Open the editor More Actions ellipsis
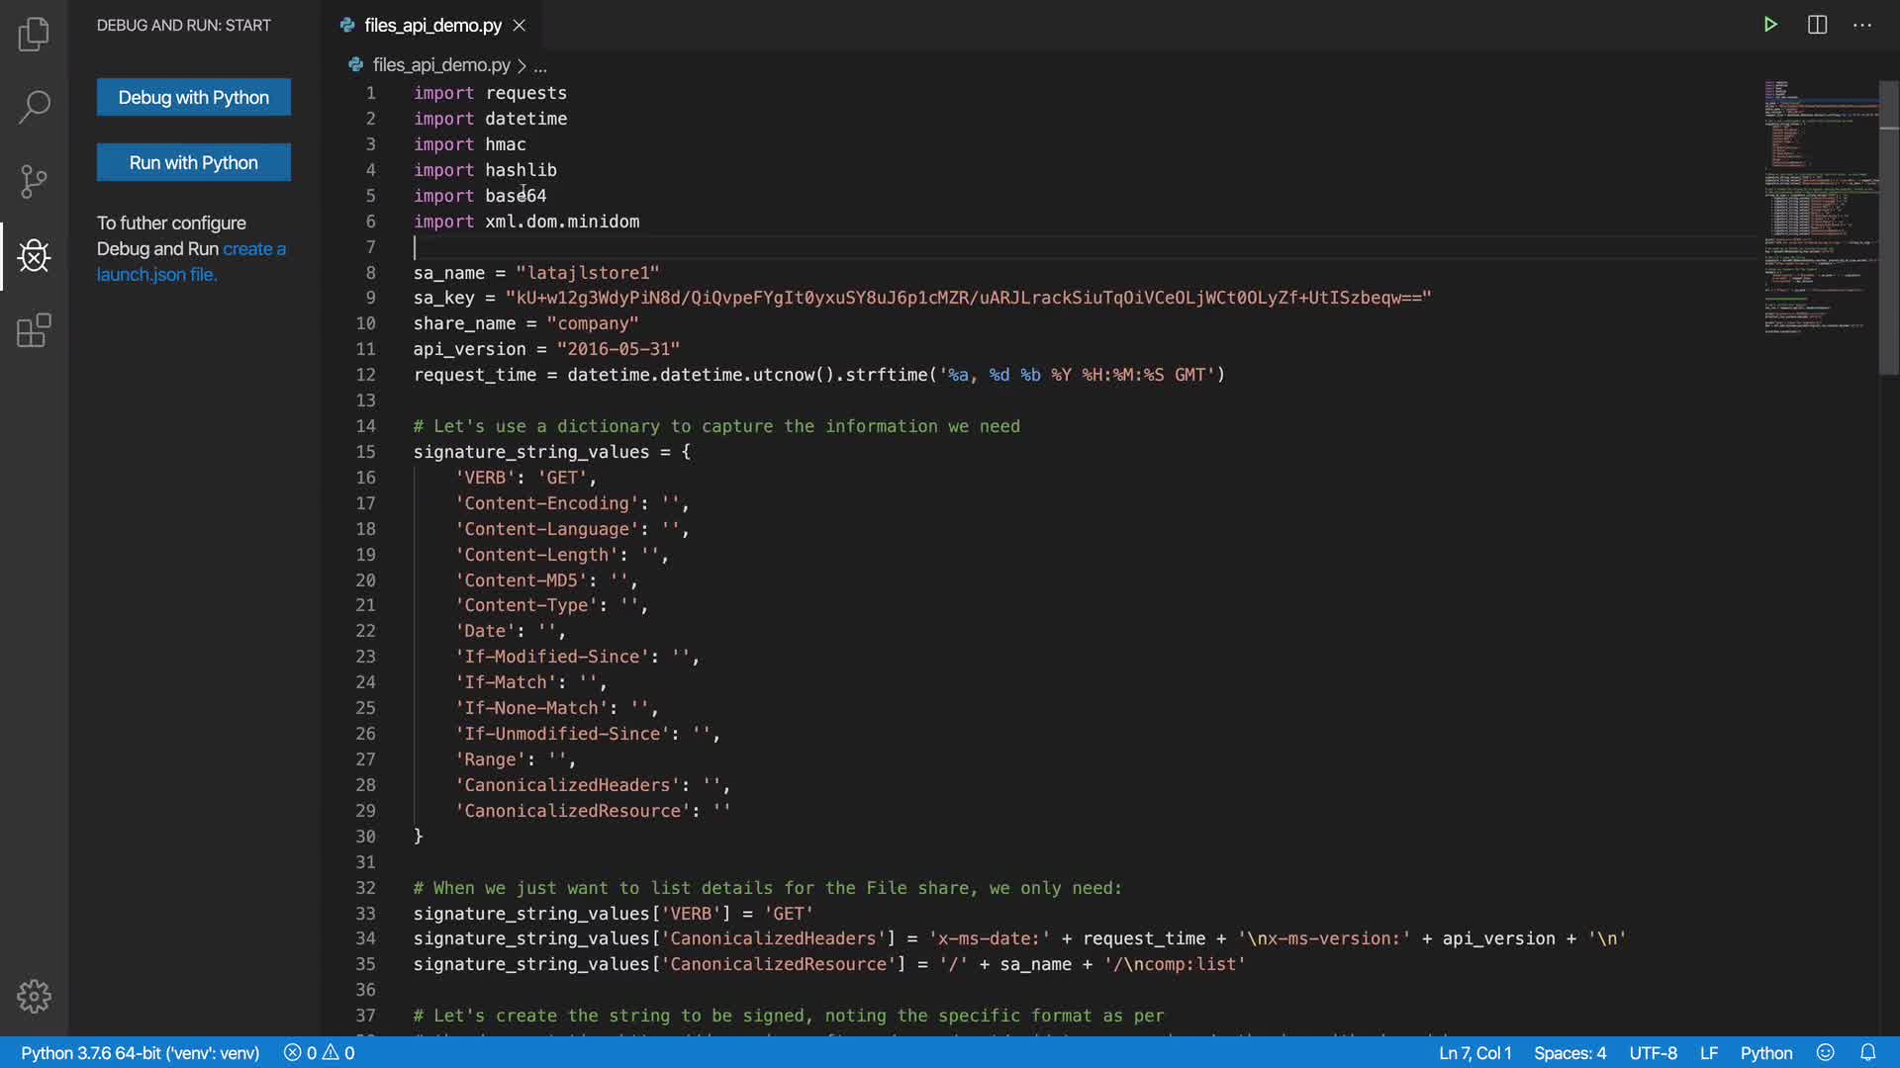Image resolution: width=1900 pixels, height=1068 pixels. coord(1862,25)
